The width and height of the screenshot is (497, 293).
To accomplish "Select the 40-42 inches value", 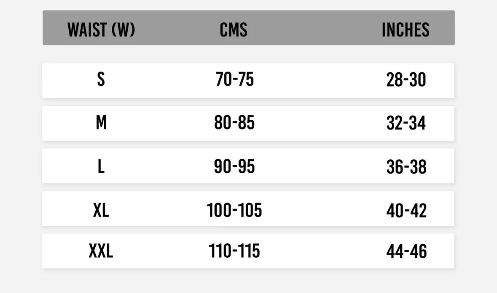I will pyautogui.click(x=406, y=211).
